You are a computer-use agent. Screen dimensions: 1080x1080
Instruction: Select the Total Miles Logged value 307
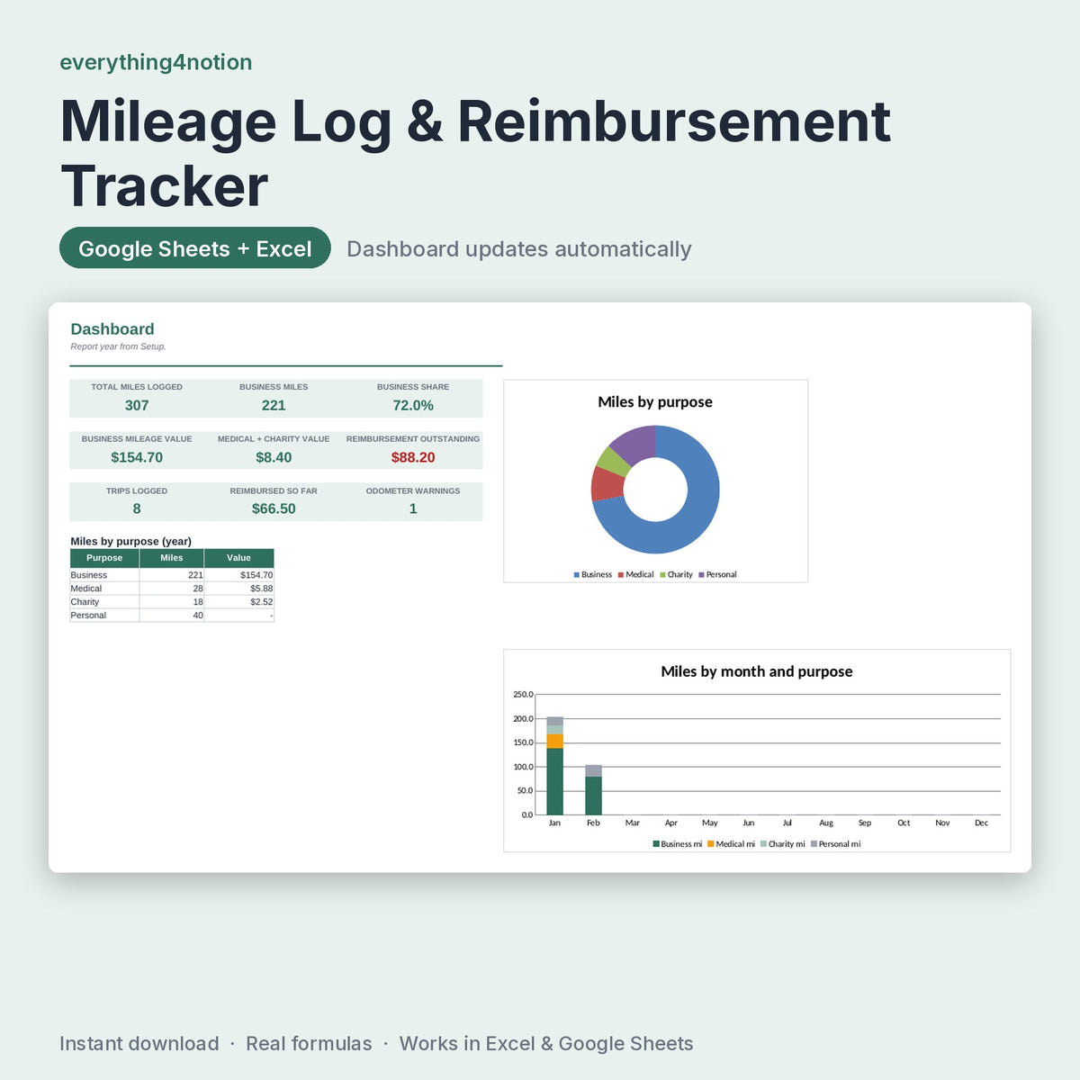[137, 406]
